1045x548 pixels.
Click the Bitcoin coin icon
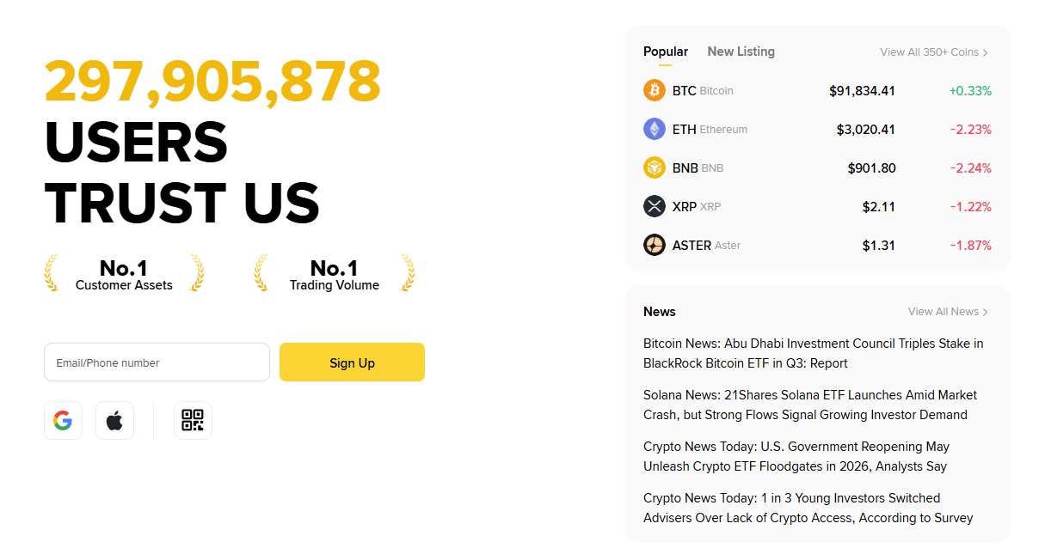click(655, 90)
